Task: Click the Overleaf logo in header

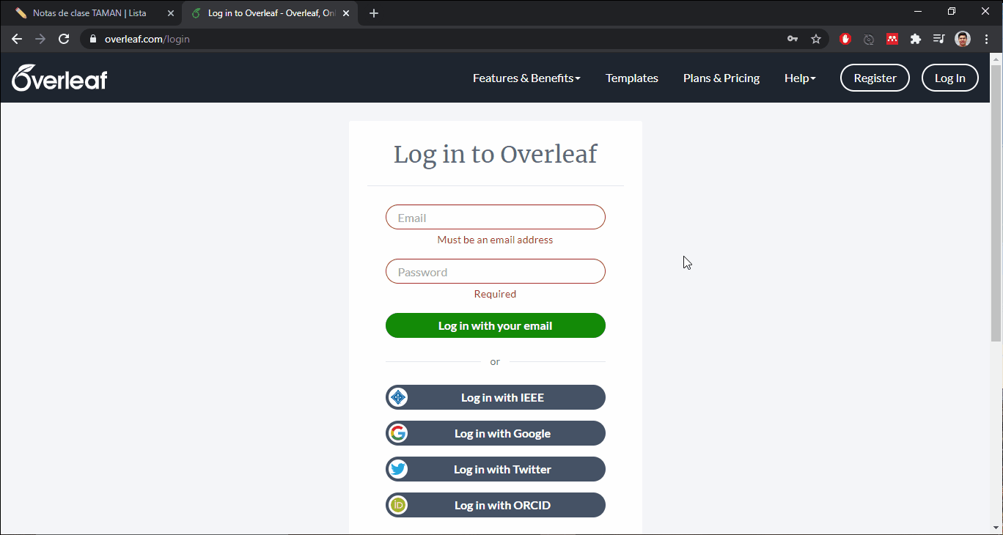Action: [59, 78]
